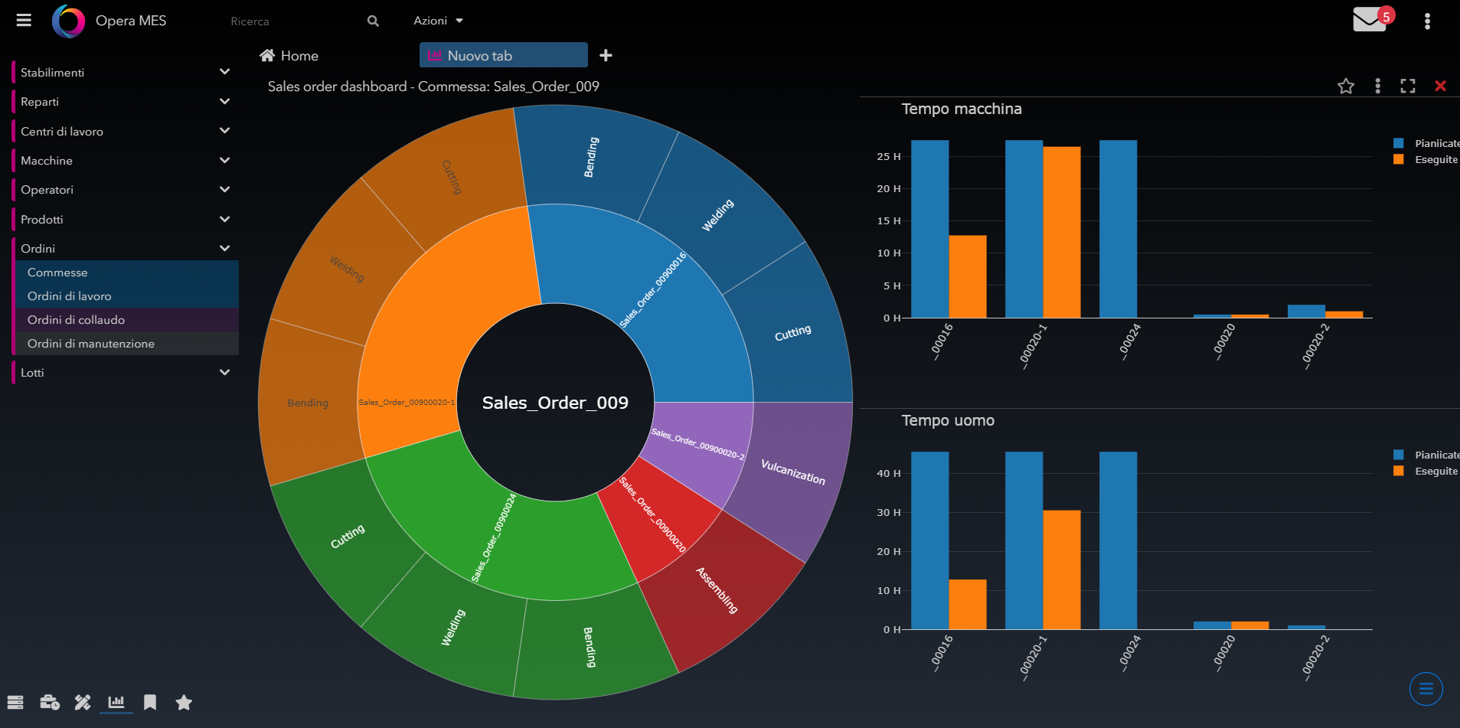
Task: Click the server list icon in bottom bar
Action: [x=15, y=702]
